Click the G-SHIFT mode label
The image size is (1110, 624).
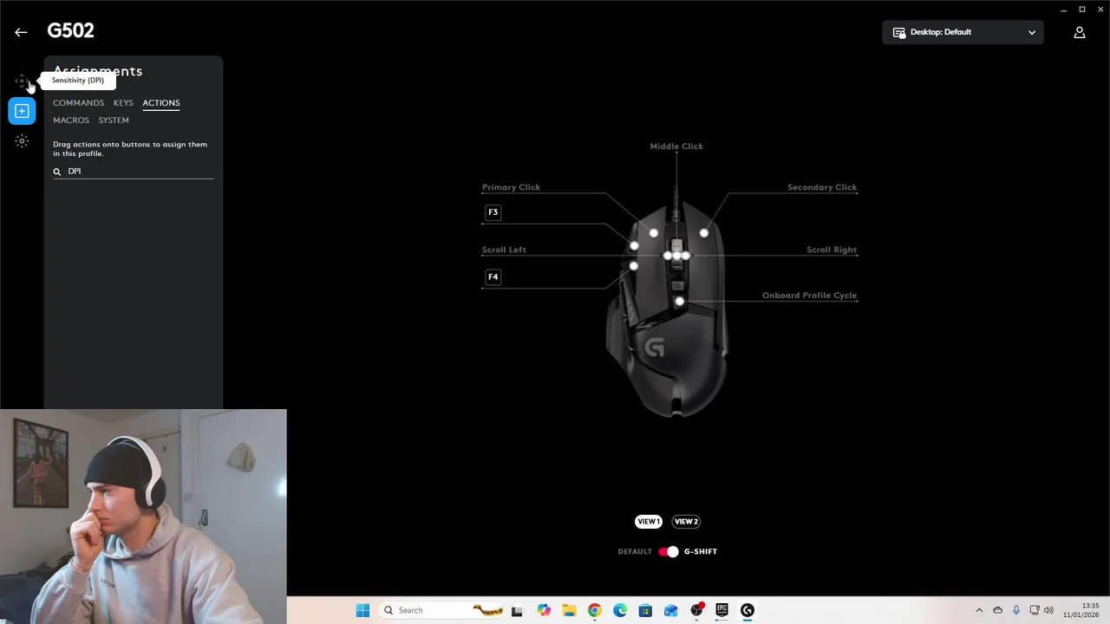point(701,552)
